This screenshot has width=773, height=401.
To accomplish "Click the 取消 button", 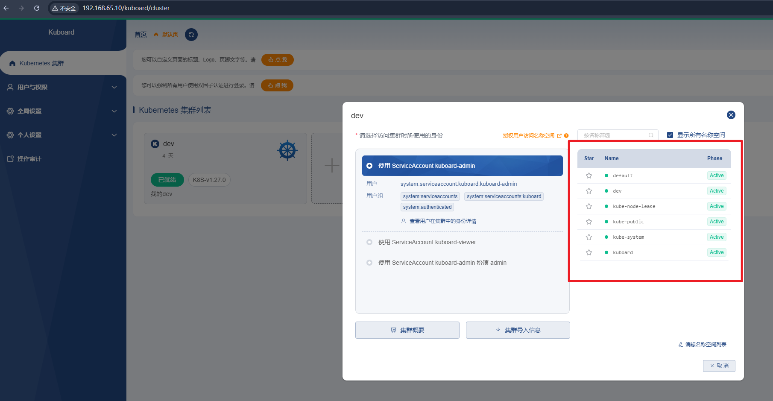I will (719, 366).
